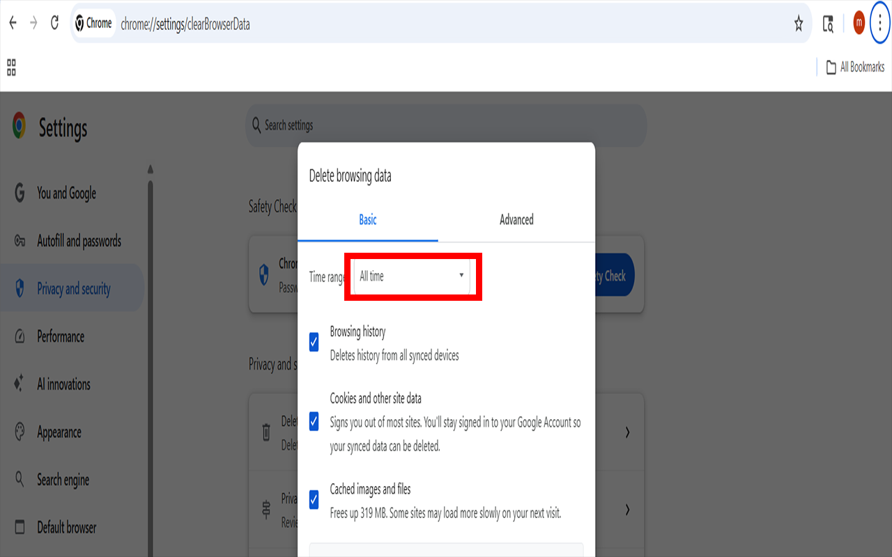Open AI innovations settings
The height and width of the screenshot is (557, 892).
(63, 384)
